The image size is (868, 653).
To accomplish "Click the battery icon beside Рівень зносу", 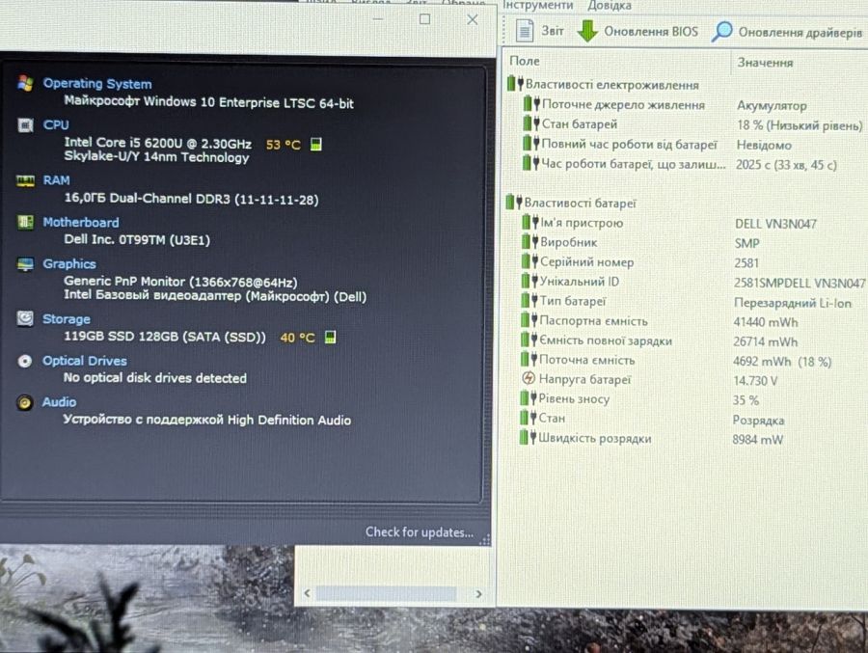I will (x=529, y=398).
